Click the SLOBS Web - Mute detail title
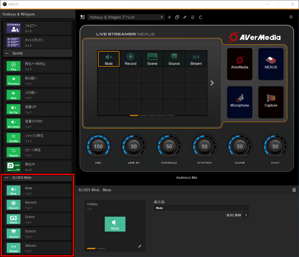The image size is (299, 257). [x=95, y=190]
